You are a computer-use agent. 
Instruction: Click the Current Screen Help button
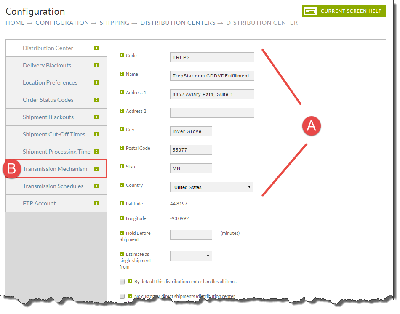pos(344,11)
